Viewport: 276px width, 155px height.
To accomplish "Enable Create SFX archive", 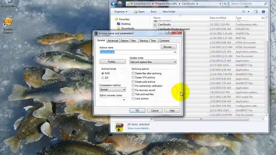I will [133, 77].
